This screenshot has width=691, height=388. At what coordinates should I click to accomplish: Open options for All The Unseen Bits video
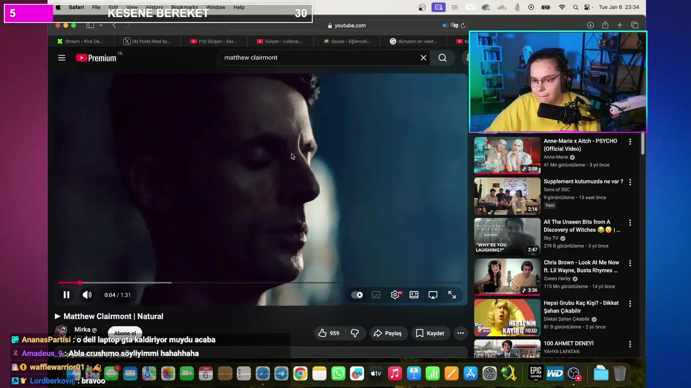click(629, 223)
